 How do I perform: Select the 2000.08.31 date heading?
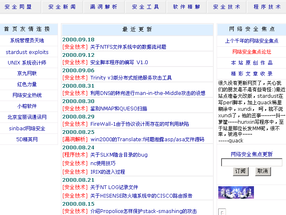tap(78, 86)
